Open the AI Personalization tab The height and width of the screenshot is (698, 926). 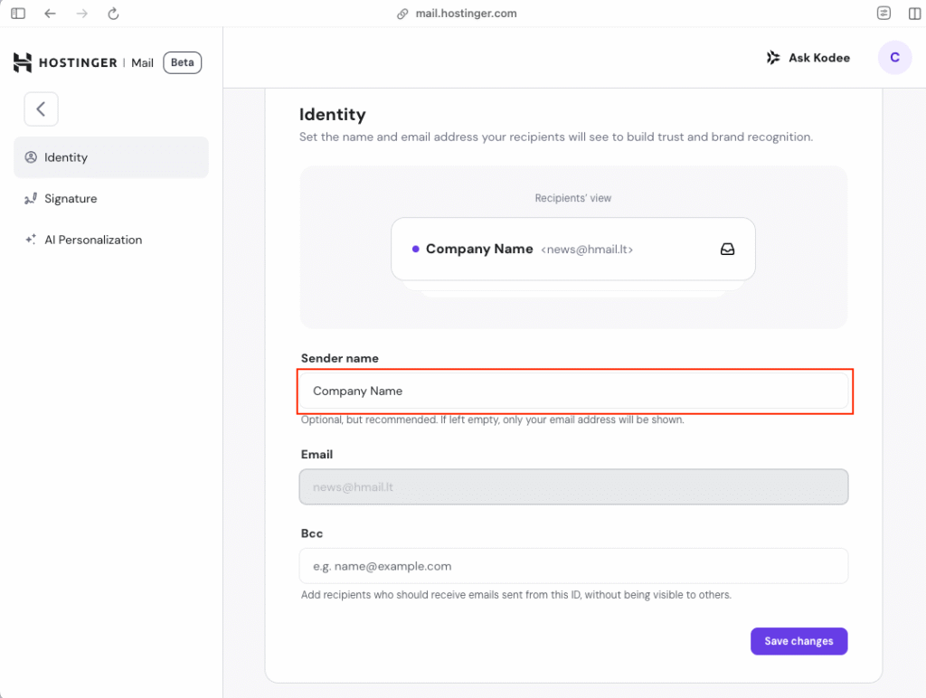point(93,240)
